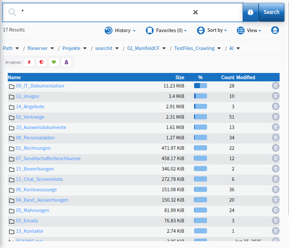Open the View dropdown menu
This screenshot has width=289, height=248.
coord(249,30)
